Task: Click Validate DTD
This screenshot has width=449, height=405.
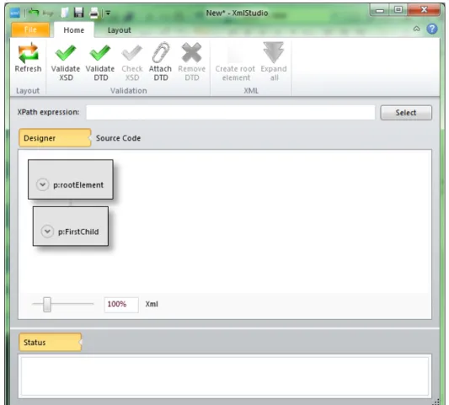Action: click(x=100, y=61)
